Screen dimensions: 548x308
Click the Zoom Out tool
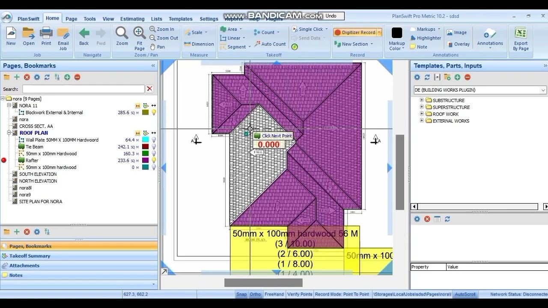(x=164, y=38)
